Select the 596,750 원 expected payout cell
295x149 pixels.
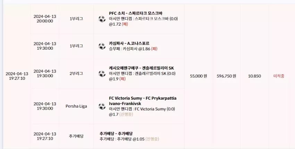pos(226,76)
